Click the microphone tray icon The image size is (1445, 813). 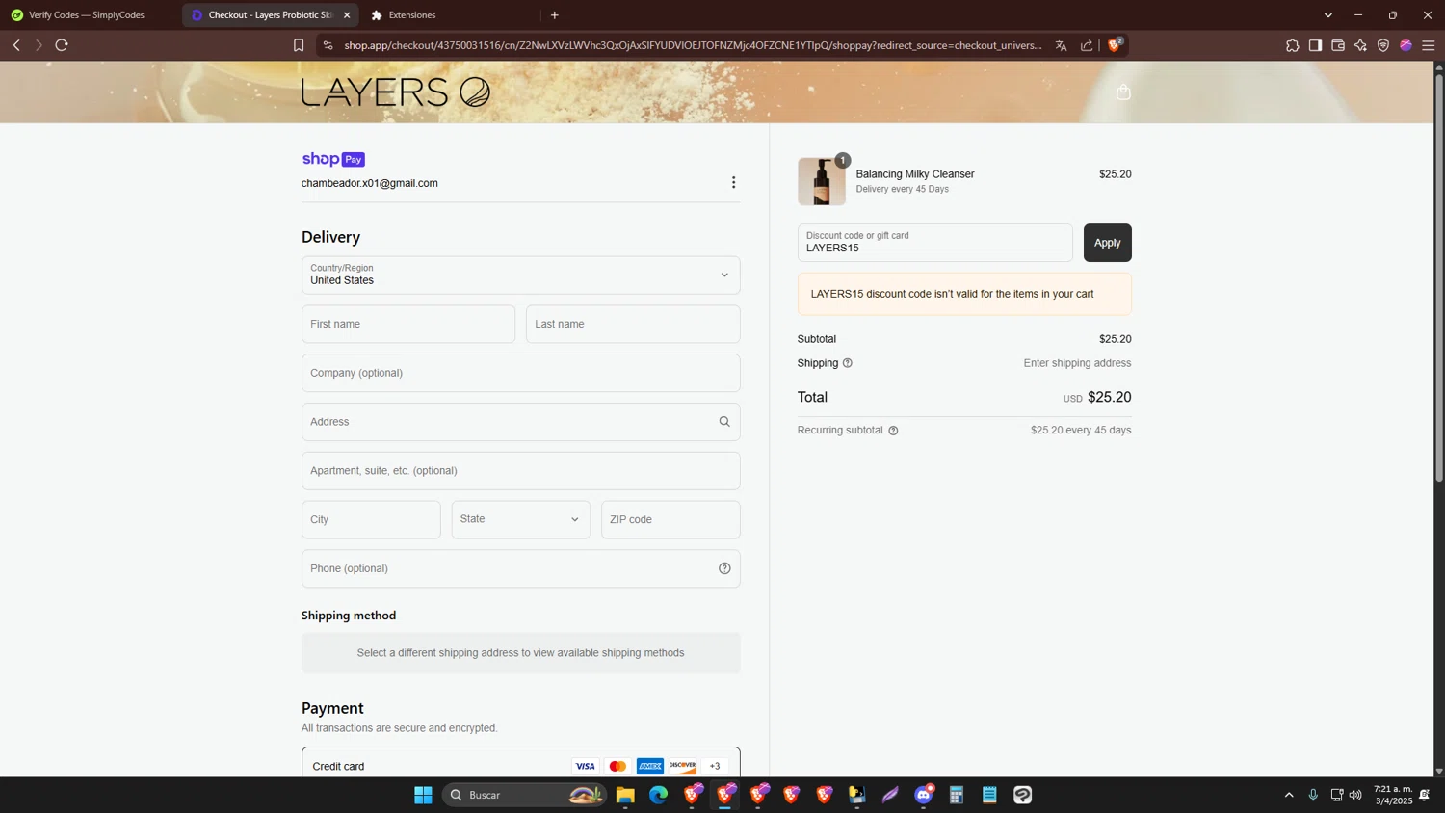pyautogui.click(x=1313, y=795)
